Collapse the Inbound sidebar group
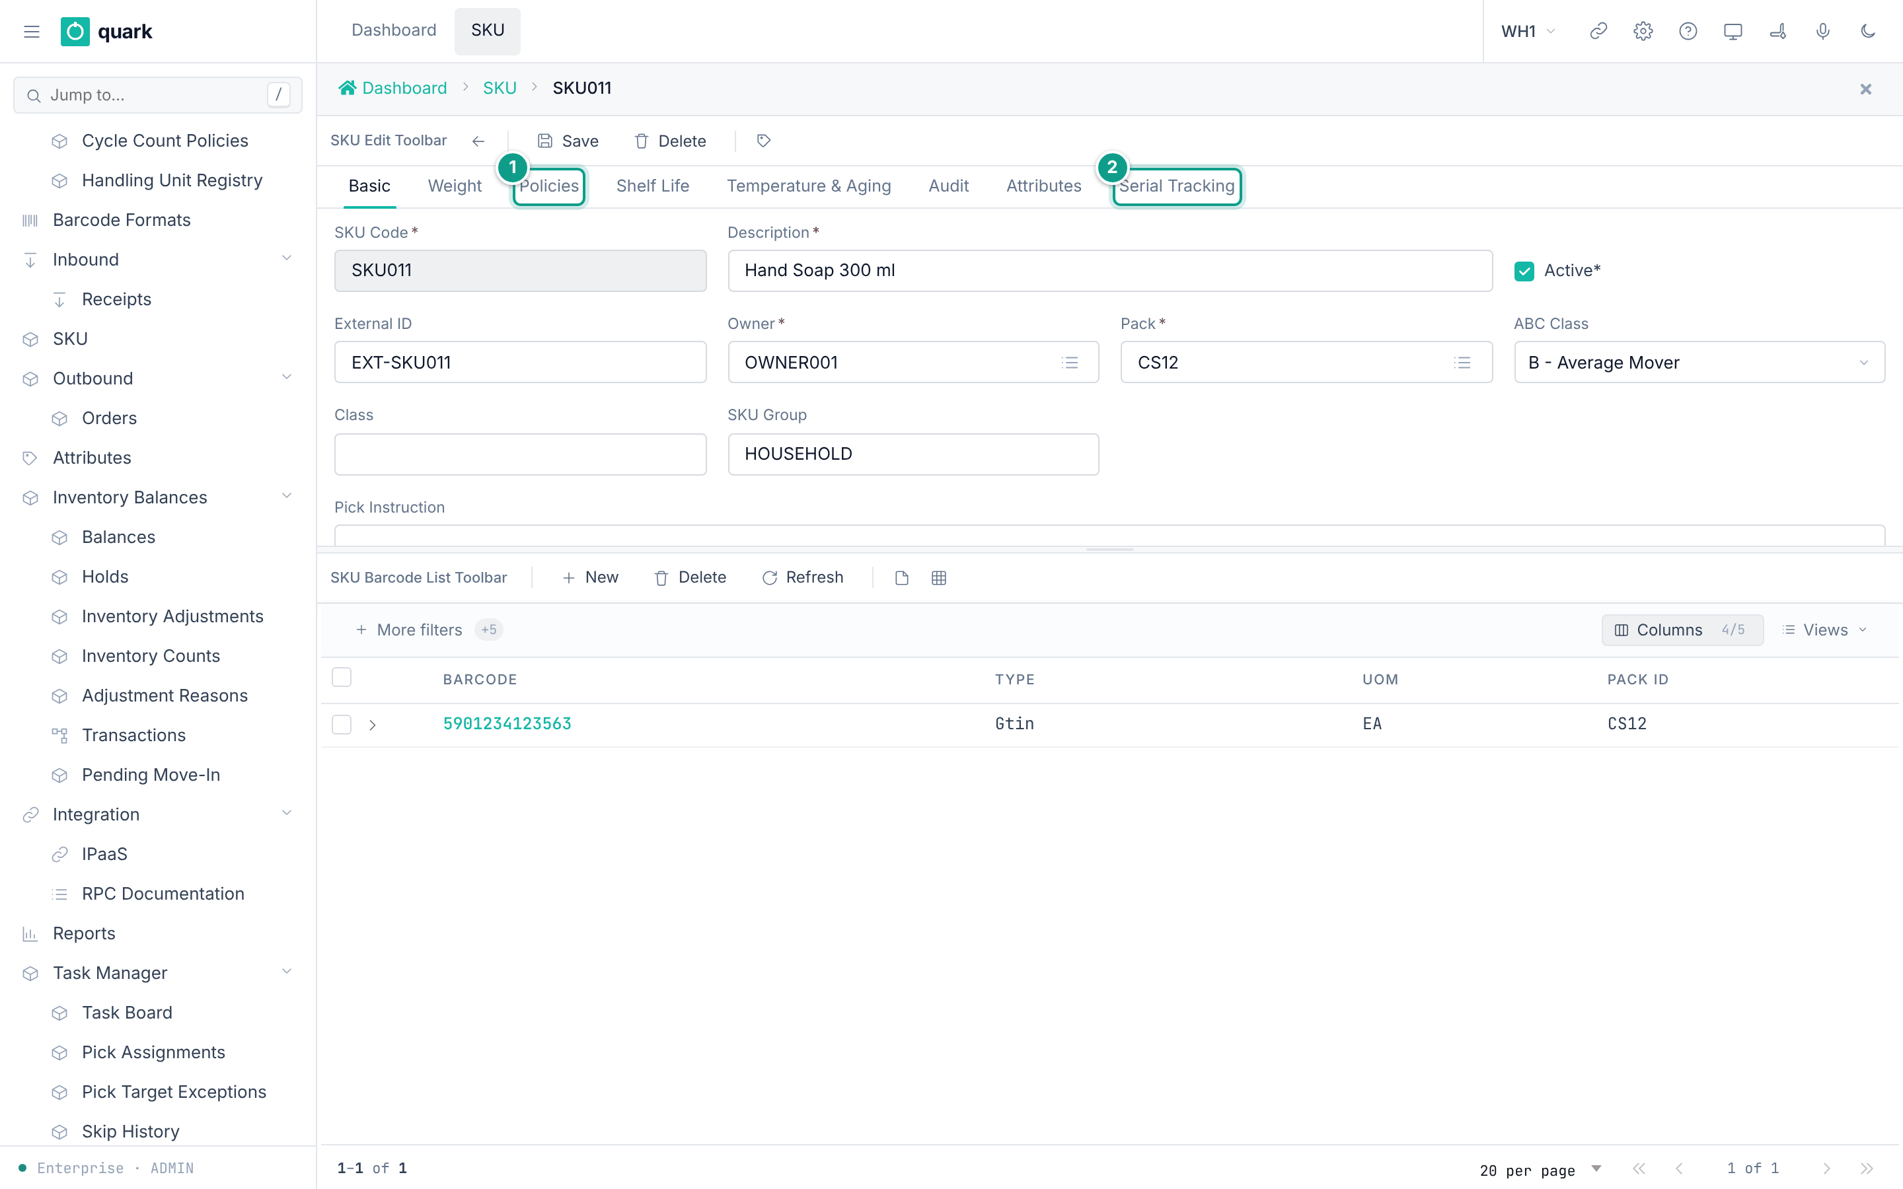This screenshot has width=1903, height=1189. (x=287, y=259)
